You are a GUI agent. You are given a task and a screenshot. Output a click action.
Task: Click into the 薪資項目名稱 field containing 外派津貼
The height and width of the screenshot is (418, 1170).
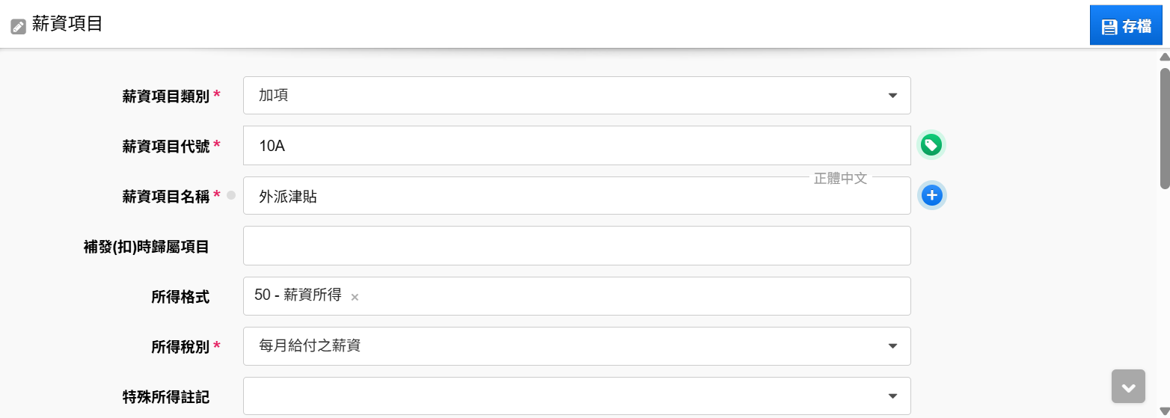coord(577,196)
